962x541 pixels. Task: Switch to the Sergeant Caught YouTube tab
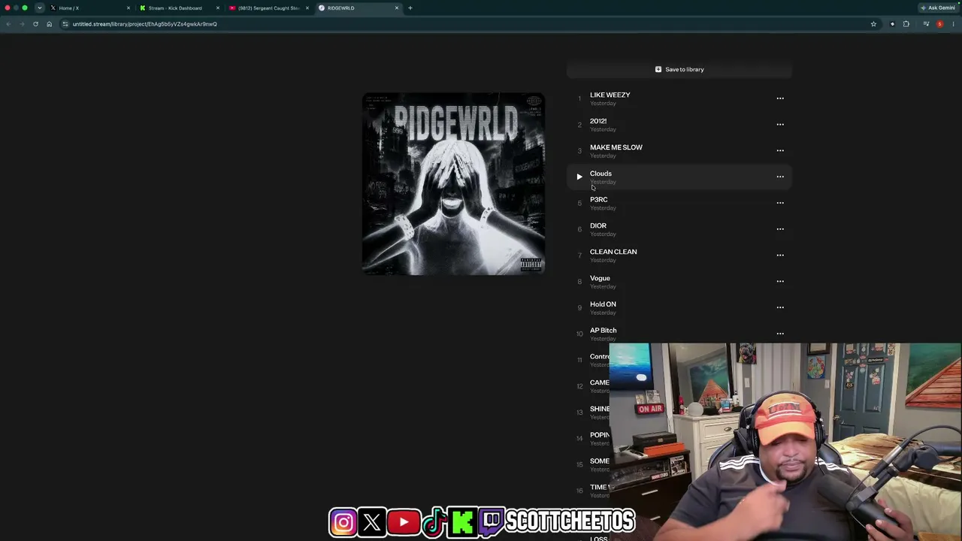[268, 8]
